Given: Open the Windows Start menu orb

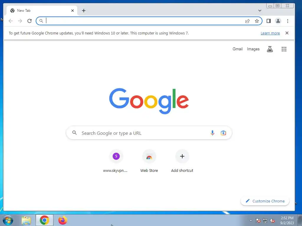Looking at the screenshot, I should tap(8, 220).
